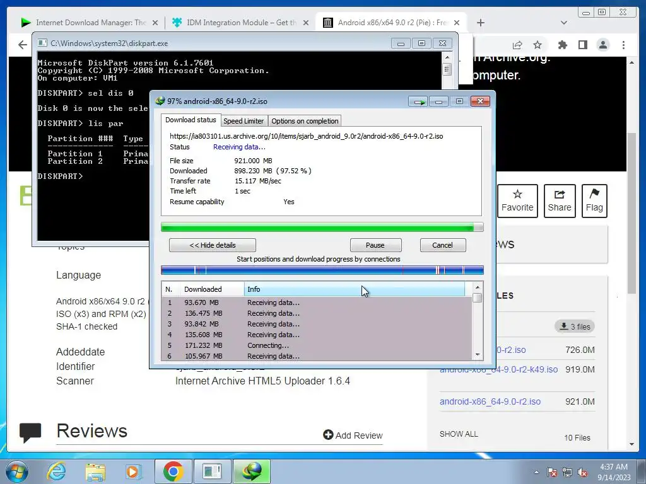The width and height of the screenshot is (646, 484).
Task: Select connection row 6 with 105.967 MB
Action: [317, 356]
